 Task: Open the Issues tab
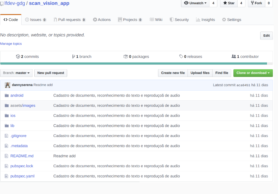(36, 20)
